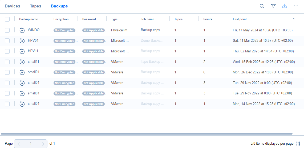Open the search magnifier icon
The image size is (304, 150).
[x=262, y=6]
